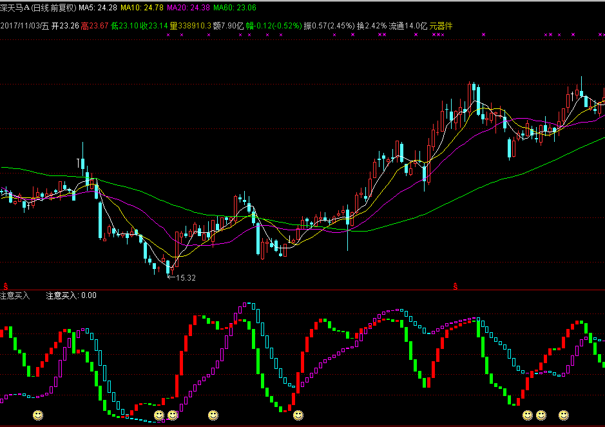This screenshot has height=427, width=605.
Task: Click the second smiley face from the right
Action: [541, 415]
